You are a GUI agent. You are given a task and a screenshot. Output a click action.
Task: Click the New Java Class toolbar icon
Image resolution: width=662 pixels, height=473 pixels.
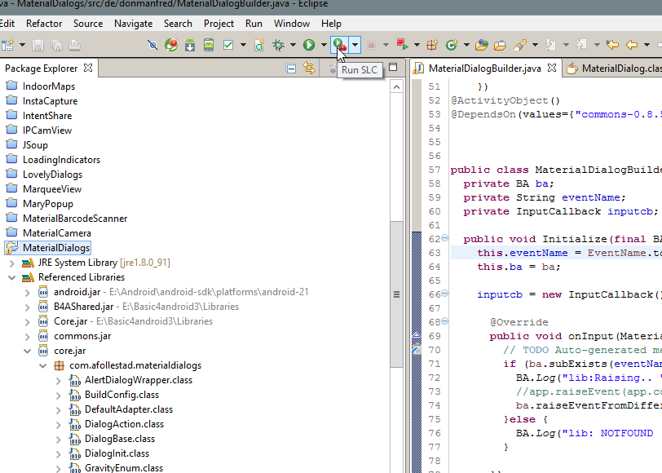coord(451,45)
